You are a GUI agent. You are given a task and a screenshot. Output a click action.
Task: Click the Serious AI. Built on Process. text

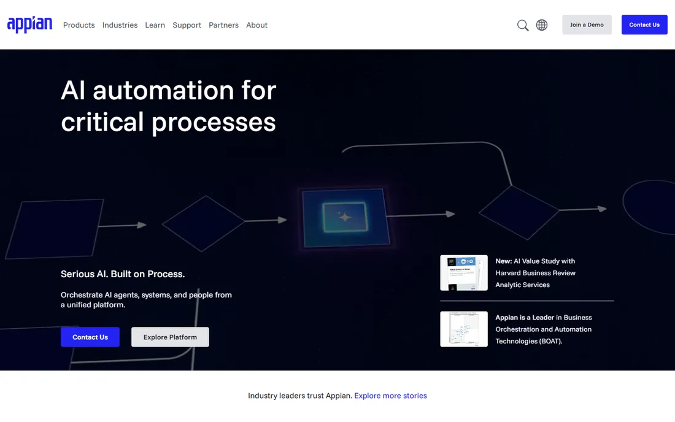[123, 274]
